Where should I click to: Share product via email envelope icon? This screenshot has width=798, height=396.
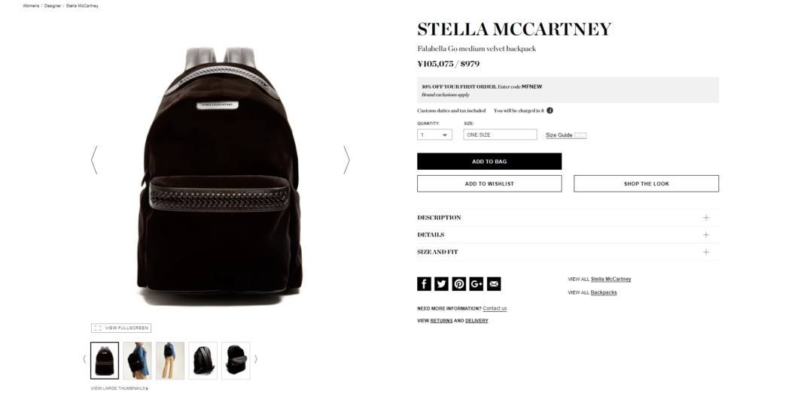494,284
